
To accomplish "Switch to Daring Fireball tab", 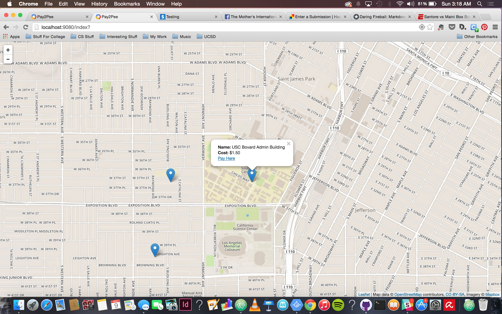I will click(x=382, y=17).
